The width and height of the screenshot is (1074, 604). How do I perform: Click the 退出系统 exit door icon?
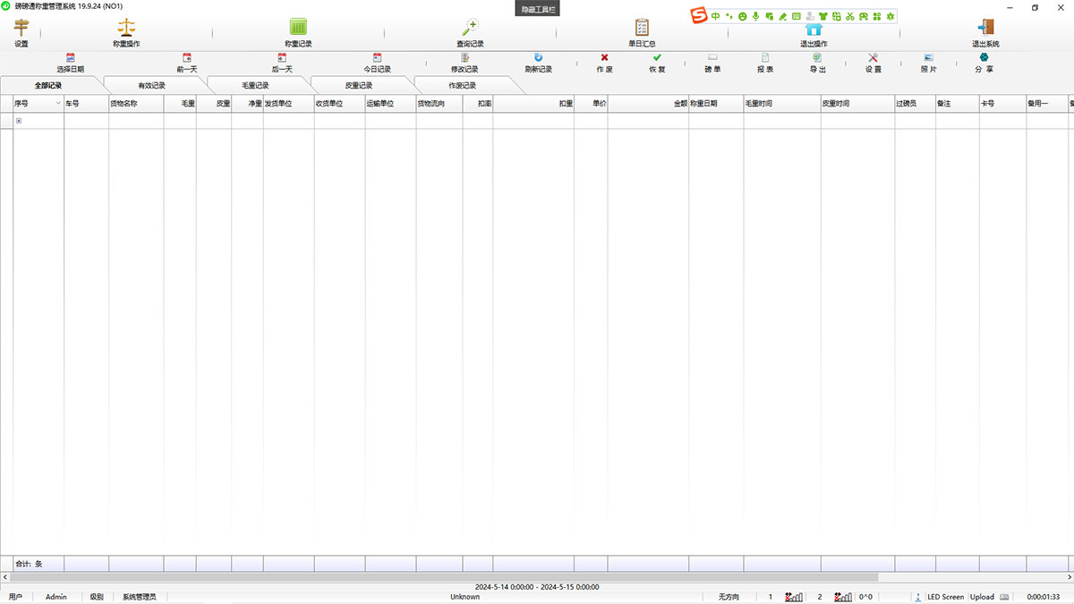click(x=985, y=28)
